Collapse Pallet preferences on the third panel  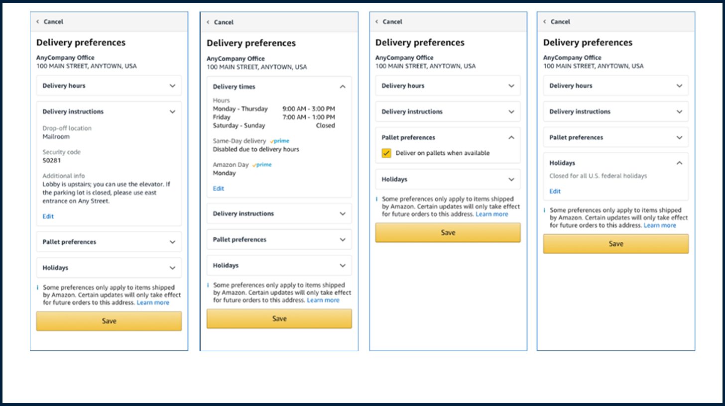(512, 137)
